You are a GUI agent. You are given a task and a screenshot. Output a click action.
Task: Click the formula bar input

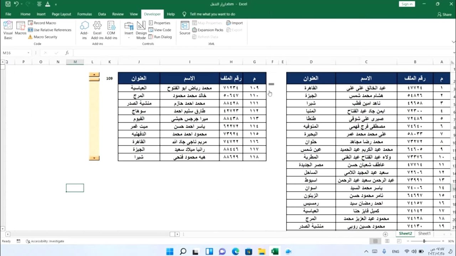[262, 53]
